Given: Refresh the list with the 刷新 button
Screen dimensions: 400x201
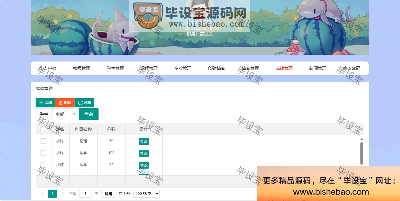Looking at the screenshot, I should [84, 103].
